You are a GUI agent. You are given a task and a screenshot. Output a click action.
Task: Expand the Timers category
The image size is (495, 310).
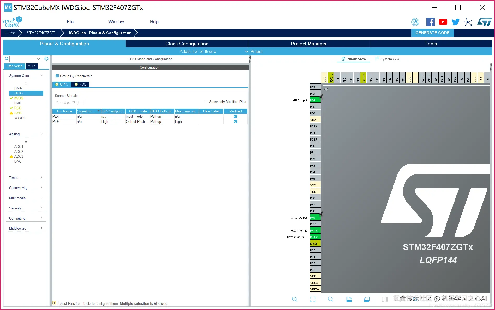coord(41,177)
